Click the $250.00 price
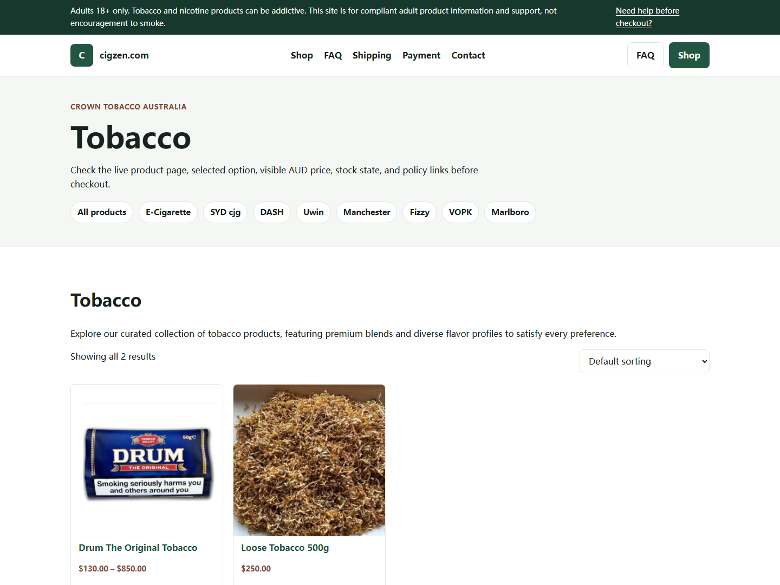Screen dimensions: 780x585 (256, 569)
